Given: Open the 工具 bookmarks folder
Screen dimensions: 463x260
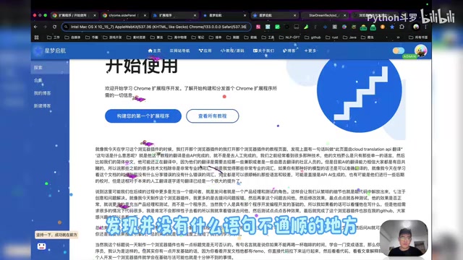Looking at the screenshot, I should pyautogui.click(x=268, y=38).
